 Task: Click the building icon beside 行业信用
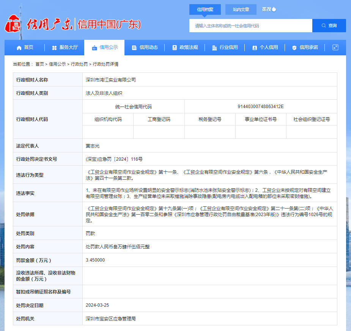click(x=214, y=48)
